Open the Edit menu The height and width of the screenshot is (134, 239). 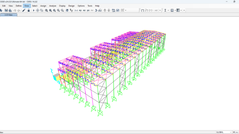tap(4, 6)
